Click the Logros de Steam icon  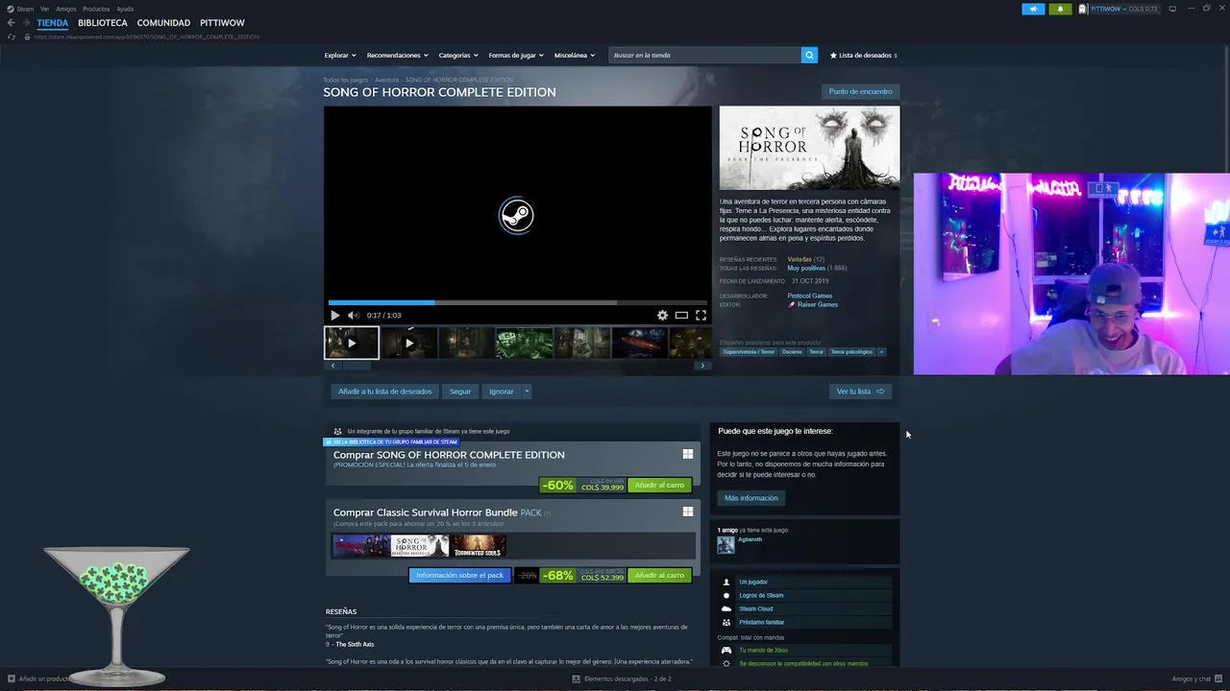(x=726, y=595)
